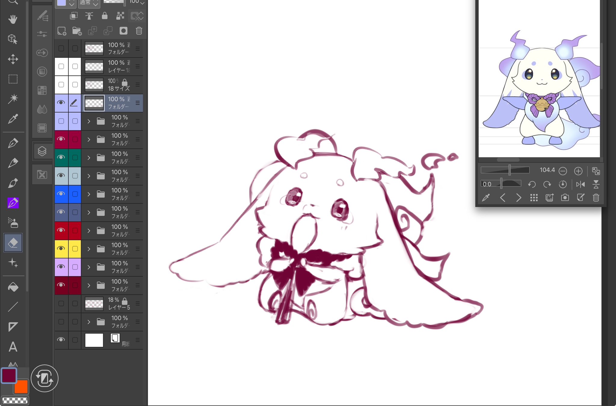Expand the yellow-colored folder layer
Image resolution: width=616 pixels, height=406 pixels.
[x=89, y=249]
